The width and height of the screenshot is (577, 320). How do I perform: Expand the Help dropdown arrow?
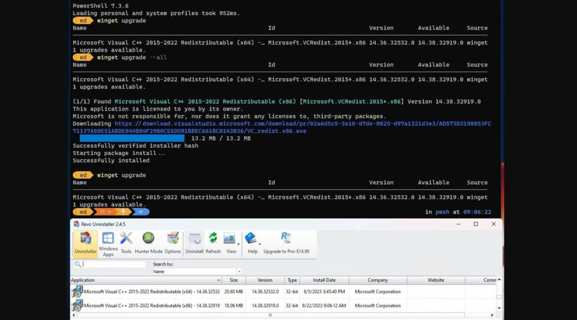260,244
